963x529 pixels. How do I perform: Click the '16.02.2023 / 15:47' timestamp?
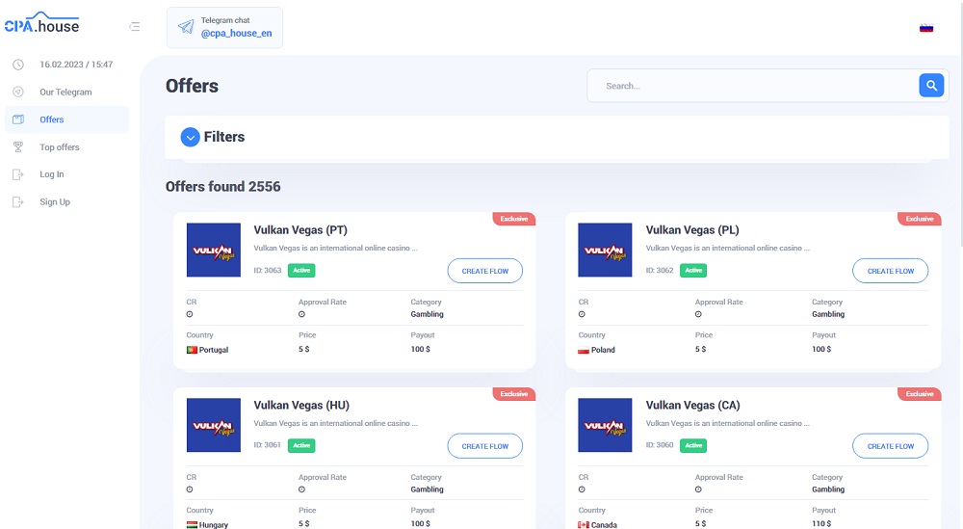coord(76,65)
